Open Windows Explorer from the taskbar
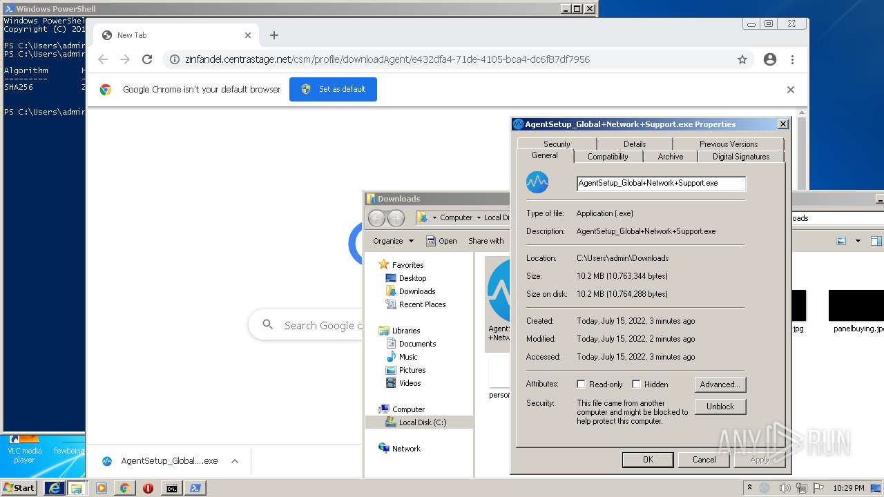884x497 pixels. (x=77, y=488)
